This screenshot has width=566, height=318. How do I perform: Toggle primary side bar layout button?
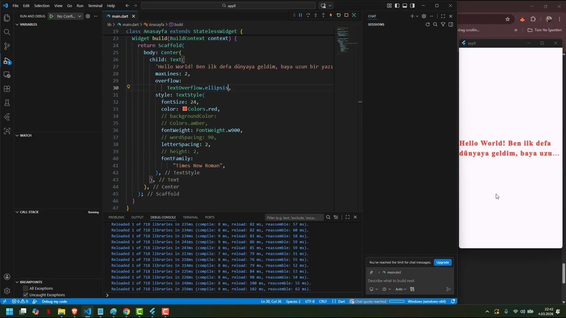(x=397, y=6)
